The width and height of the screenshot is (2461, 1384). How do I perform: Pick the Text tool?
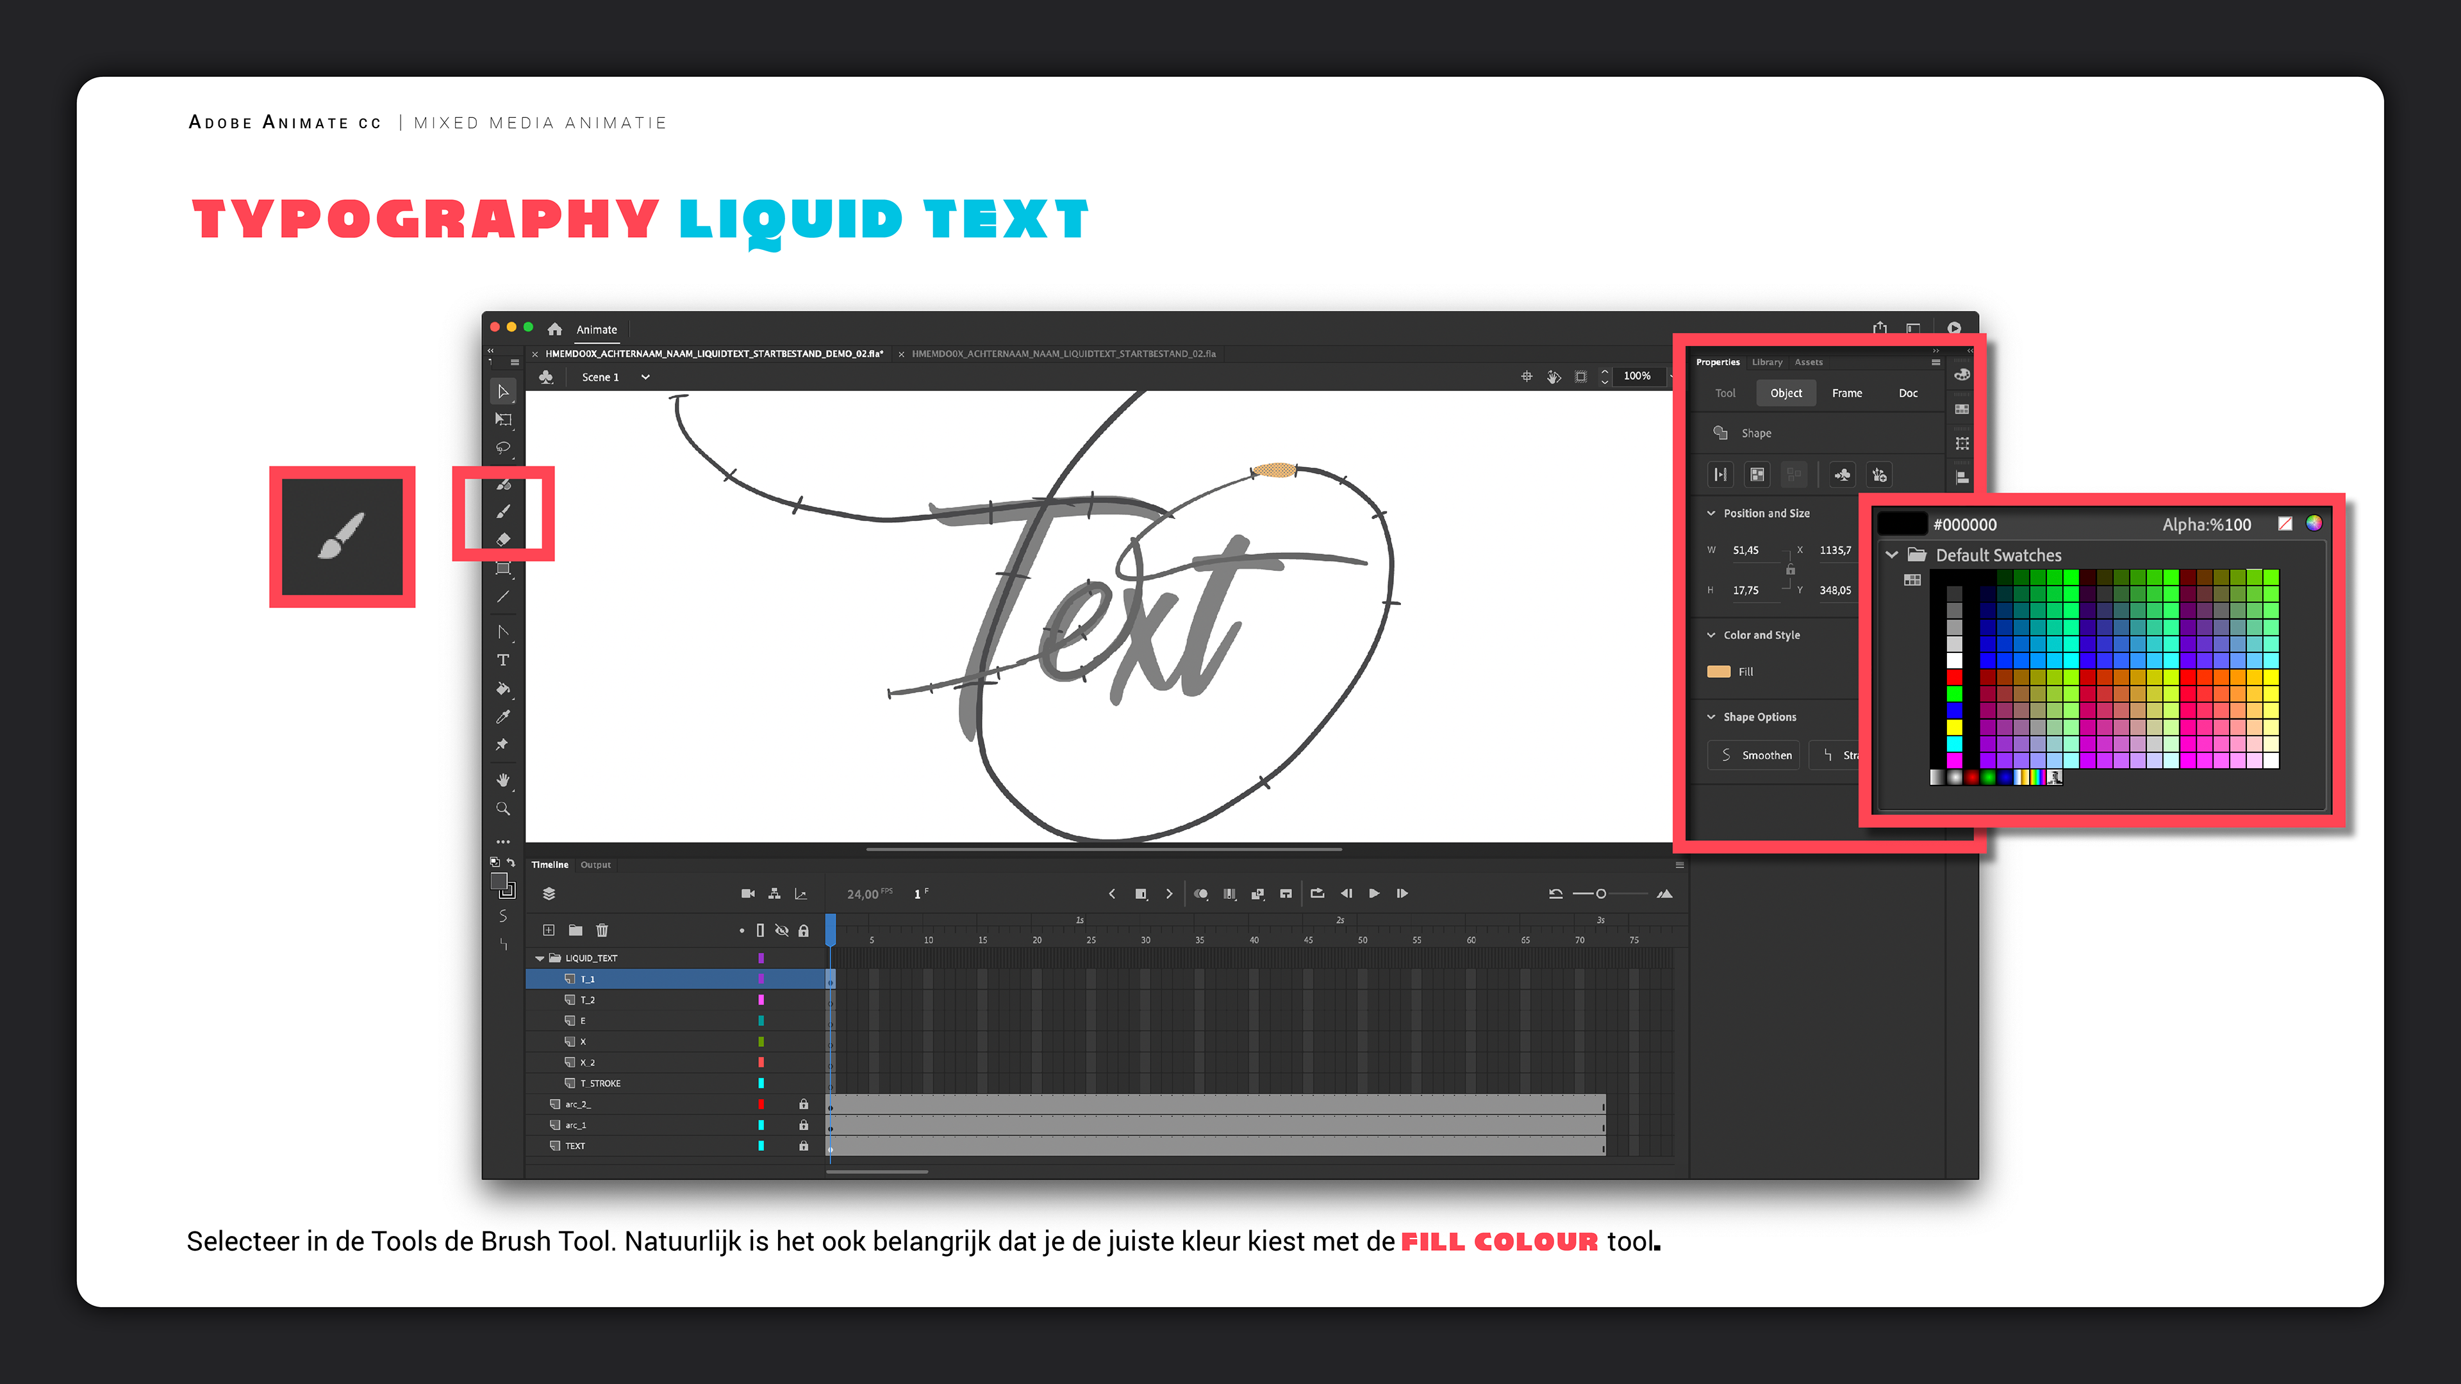point(504,660)
